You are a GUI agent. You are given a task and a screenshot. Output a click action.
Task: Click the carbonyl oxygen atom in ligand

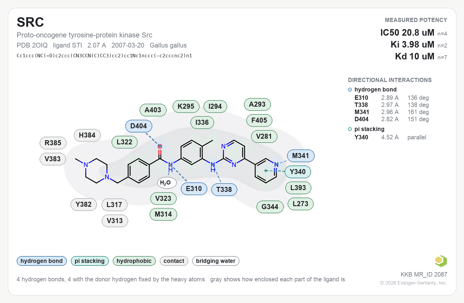160,146
